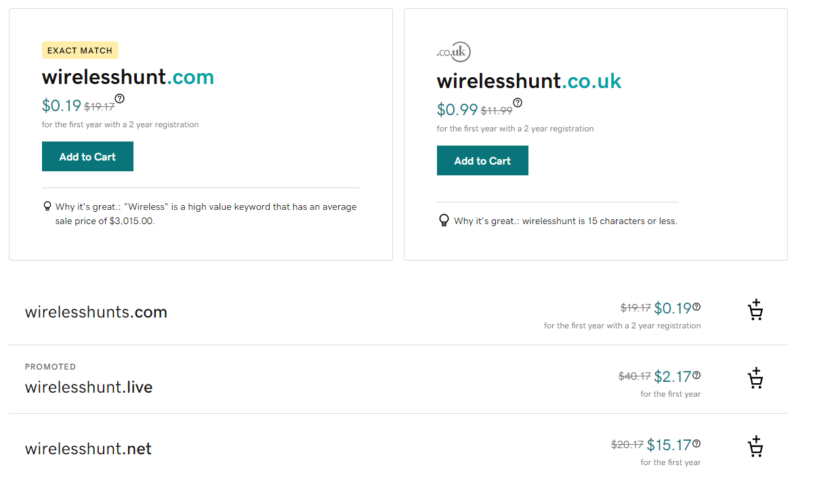
Task: Click help icon beside $15.17 price
Action: click(696, 443)
